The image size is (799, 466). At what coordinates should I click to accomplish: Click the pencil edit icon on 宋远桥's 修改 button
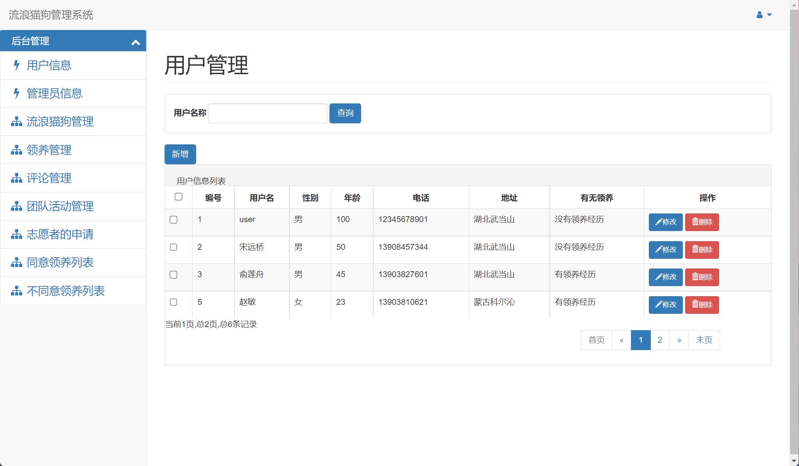(x=659, y=250)
